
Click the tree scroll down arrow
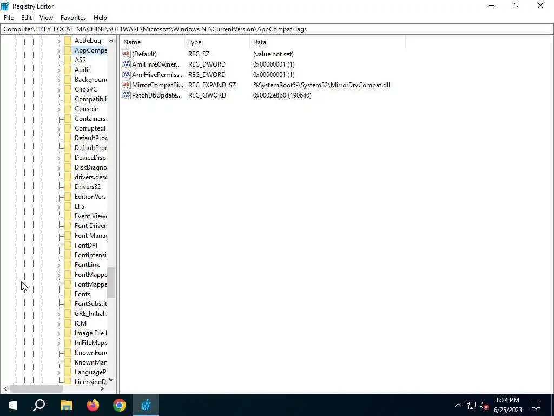tap(111, 380)
